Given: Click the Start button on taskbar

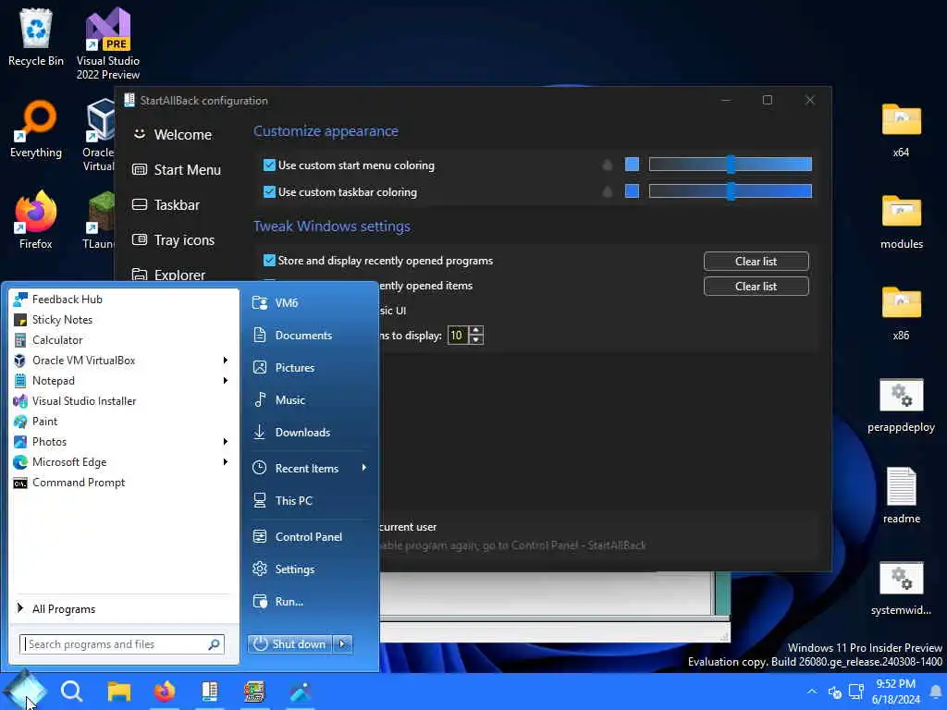Looking at the screenshot, I should point(24,691).
